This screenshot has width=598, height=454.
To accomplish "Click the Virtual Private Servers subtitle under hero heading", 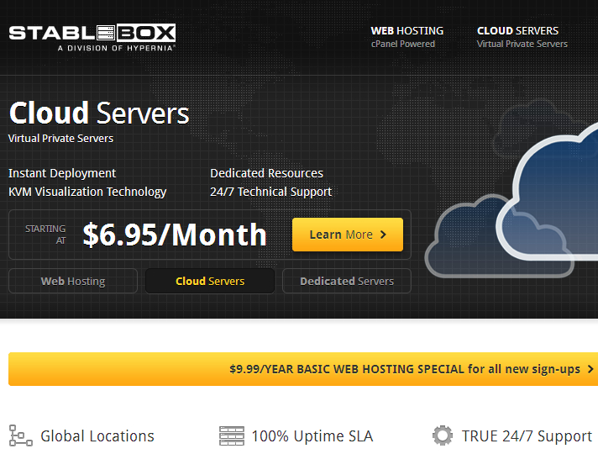I will pos(60,138).
